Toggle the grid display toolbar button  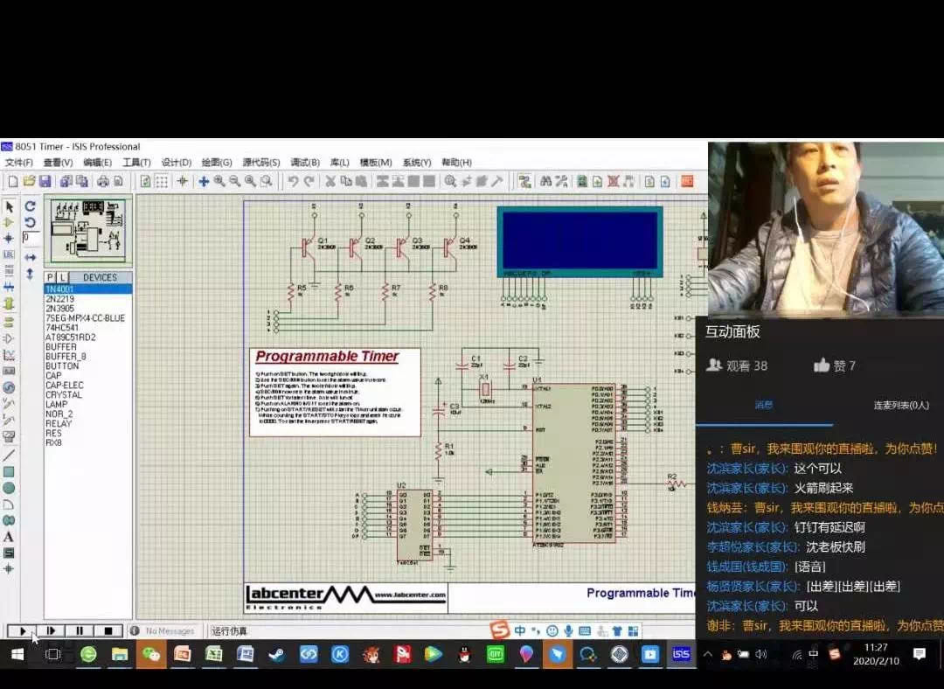coord(162,181)
